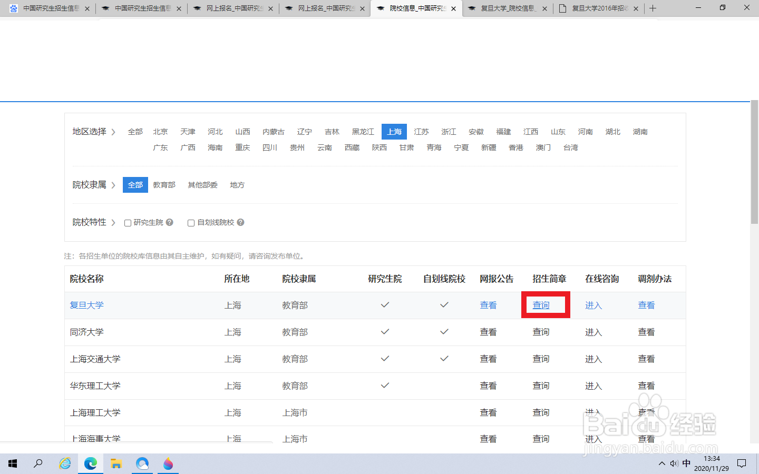This screenshot has width=759, height=474.
Task: Open the 上海理工大学 school entry
Action: (95, 413)
